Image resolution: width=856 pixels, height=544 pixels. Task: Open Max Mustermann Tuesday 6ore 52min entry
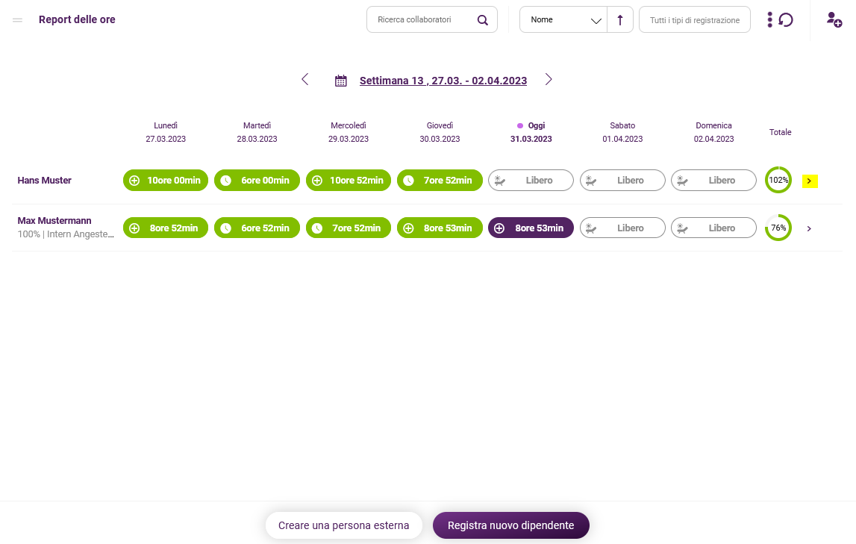[257, 228]
